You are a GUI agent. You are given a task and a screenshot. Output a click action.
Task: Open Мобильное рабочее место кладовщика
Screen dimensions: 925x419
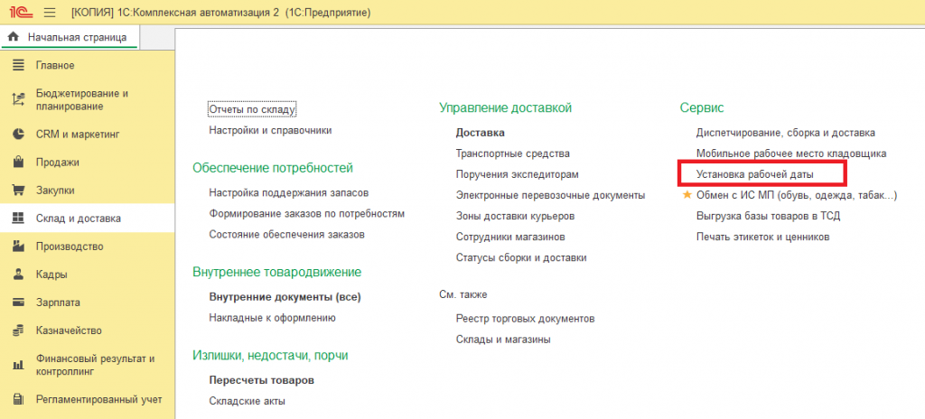pyautogui.click(x=791, y=154)
